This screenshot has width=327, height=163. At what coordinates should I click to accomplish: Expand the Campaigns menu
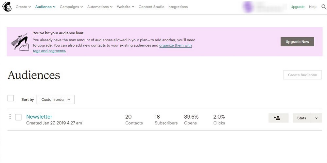(x=71, y=7)
